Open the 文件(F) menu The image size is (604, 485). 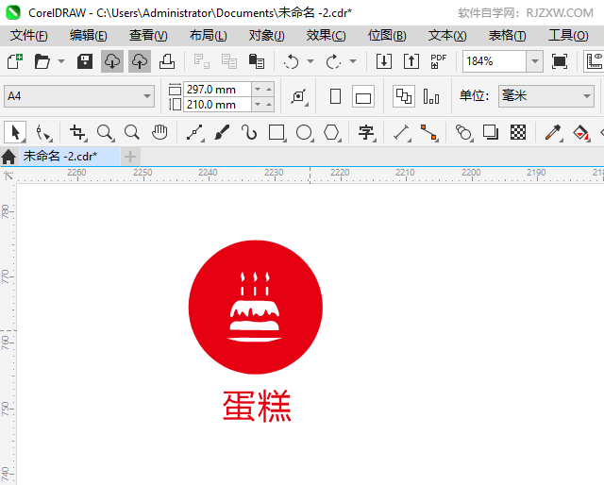pos(29,36)
